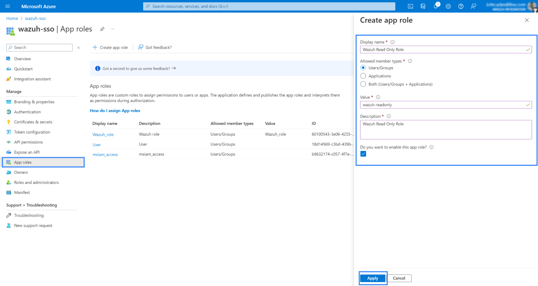Go to wazuh-sso breadcrumb
The height and width of the screenshot is (286, 538).
pyautogui.click(x=35, y=18)
